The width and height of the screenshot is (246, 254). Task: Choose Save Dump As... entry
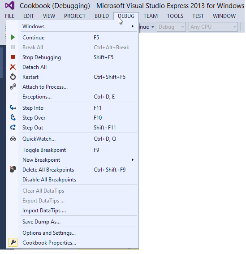(72, 222)
